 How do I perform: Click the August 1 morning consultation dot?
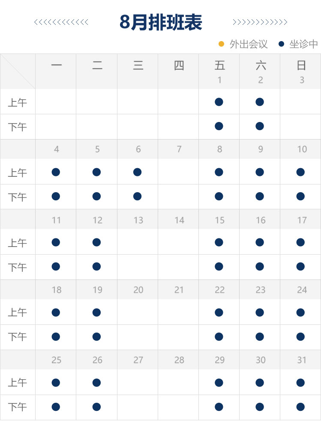[x=219, y=102]
